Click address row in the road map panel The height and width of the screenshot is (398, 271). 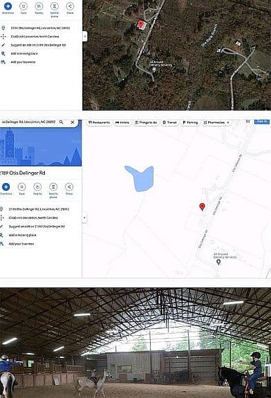39,209
